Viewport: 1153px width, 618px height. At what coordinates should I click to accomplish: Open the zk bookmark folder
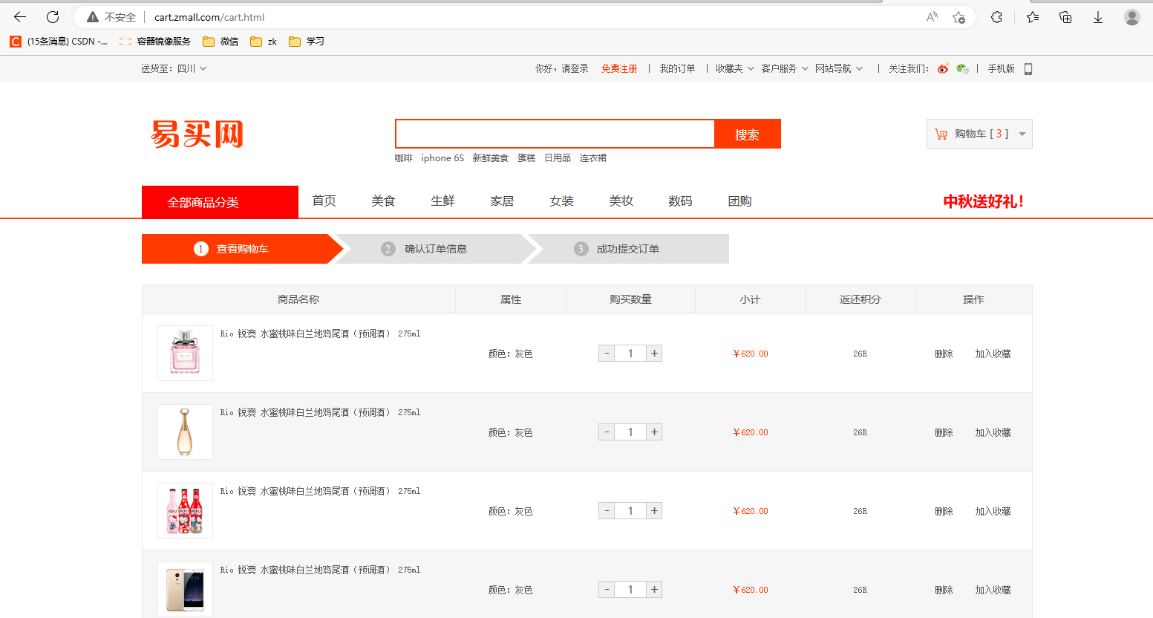[264, 42]
